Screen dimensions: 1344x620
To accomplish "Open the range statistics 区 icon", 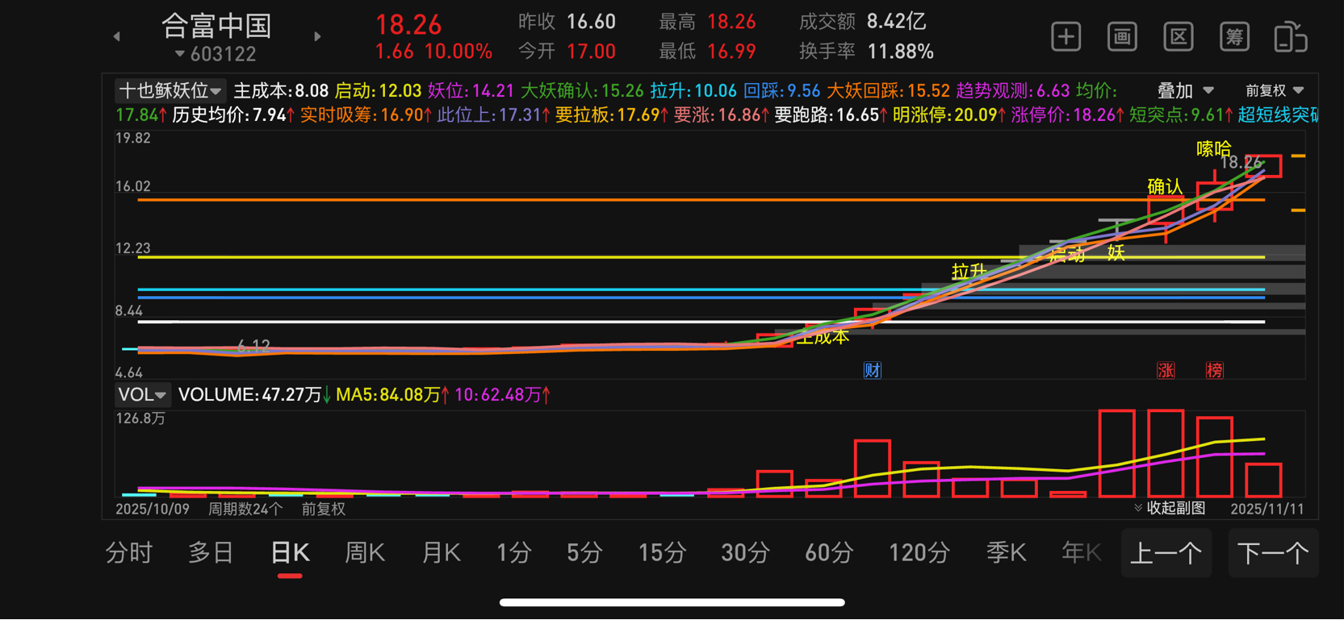I will coord(1179,37).
